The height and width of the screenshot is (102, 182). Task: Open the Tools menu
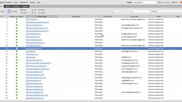click(16, 3)
